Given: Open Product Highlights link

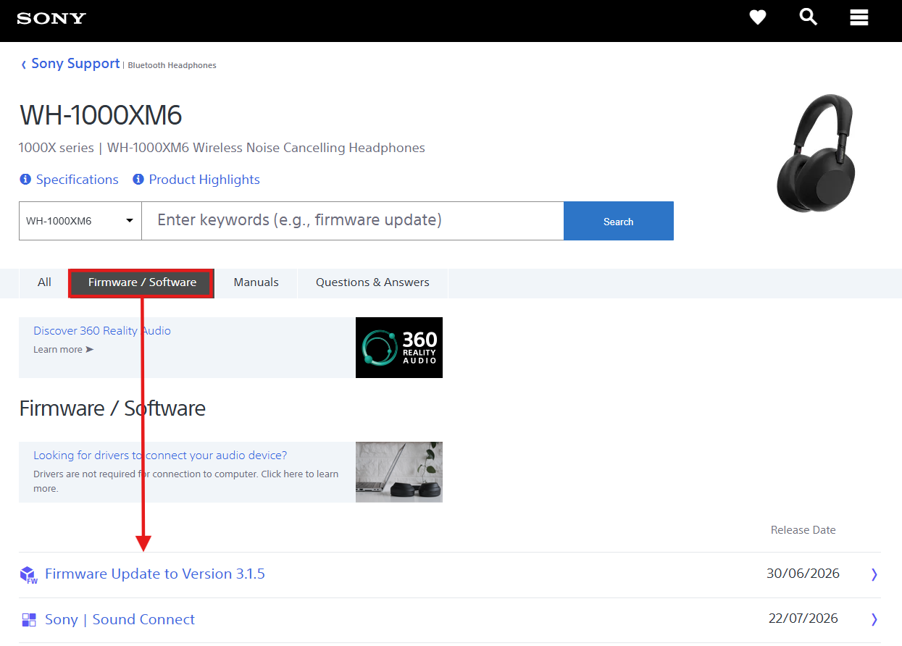Looking at the screenshot, I should [204, 180].
